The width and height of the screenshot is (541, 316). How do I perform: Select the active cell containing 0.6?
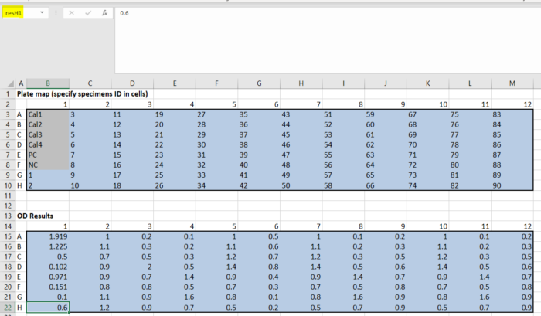(48, 308)
